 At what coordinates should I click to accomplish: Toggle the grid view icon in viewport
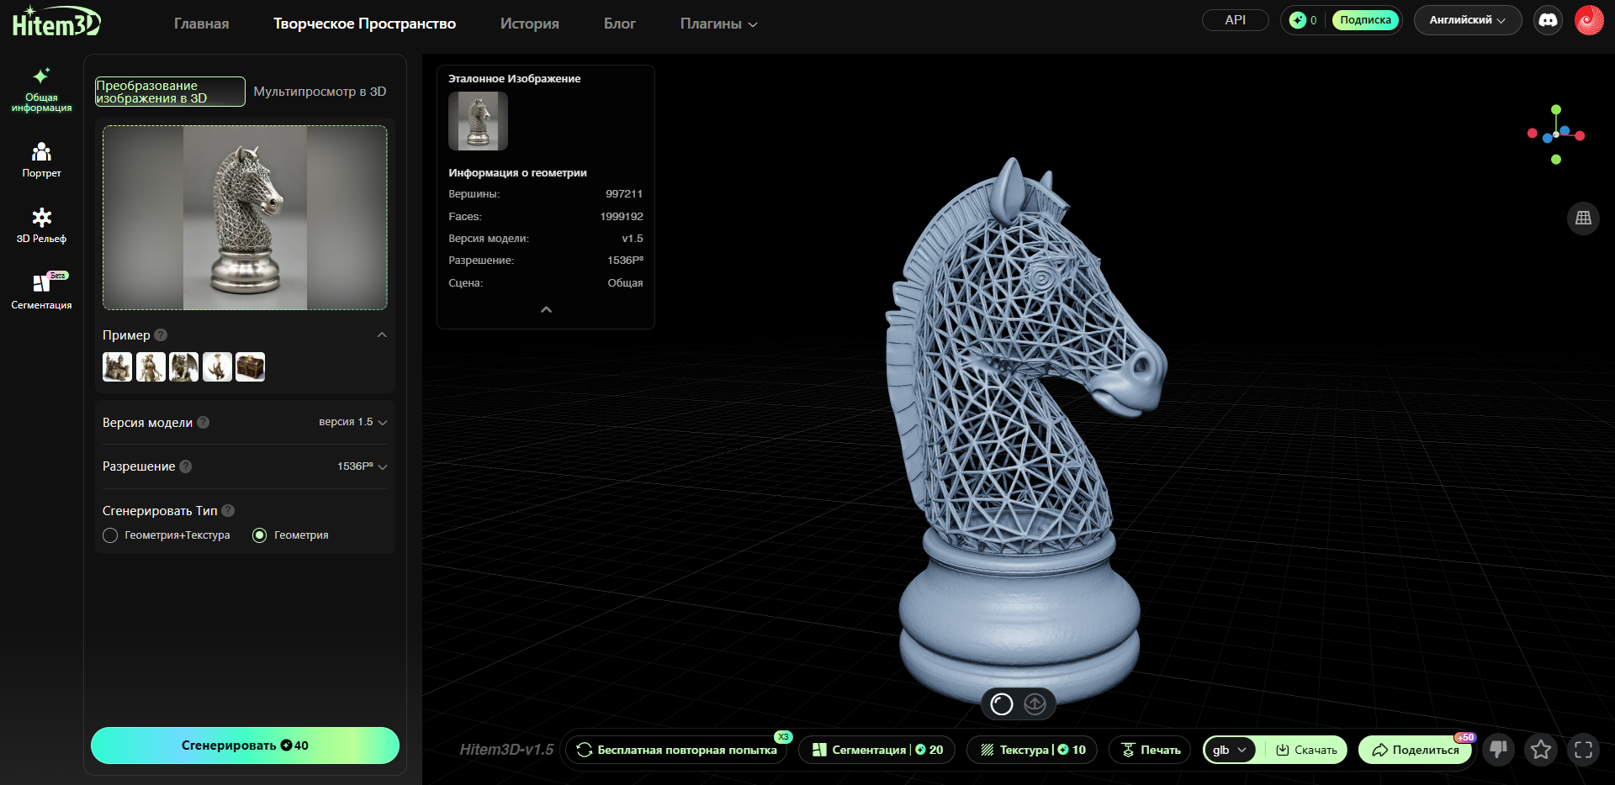1583,218
